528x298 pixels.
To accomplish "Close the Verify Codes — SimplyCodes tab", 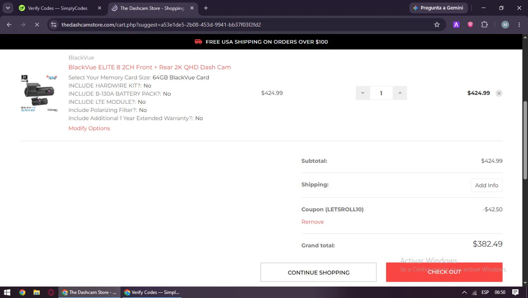I will pos(100,8).
